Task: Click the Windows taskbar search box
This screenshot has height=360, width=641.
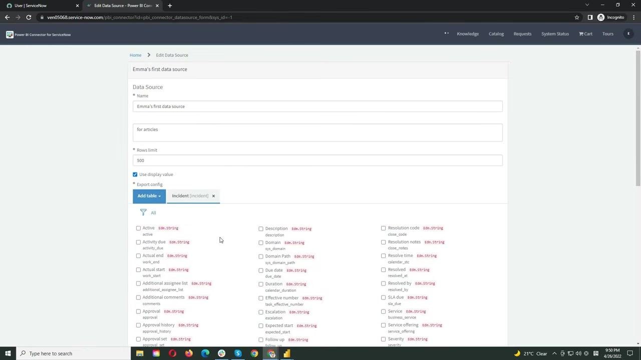Action: pos(74,353)
